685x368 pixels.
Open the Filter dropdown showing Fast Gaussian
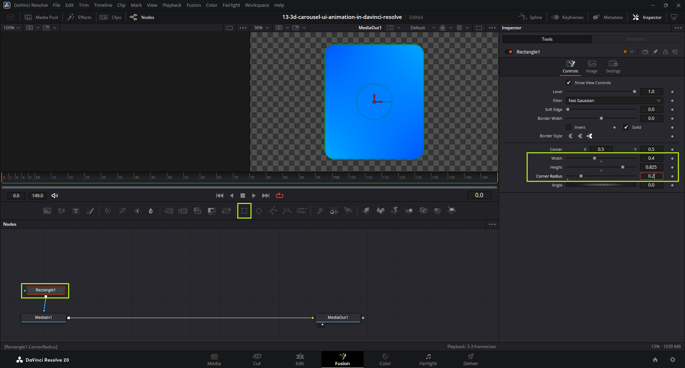(x=614, y=101)
